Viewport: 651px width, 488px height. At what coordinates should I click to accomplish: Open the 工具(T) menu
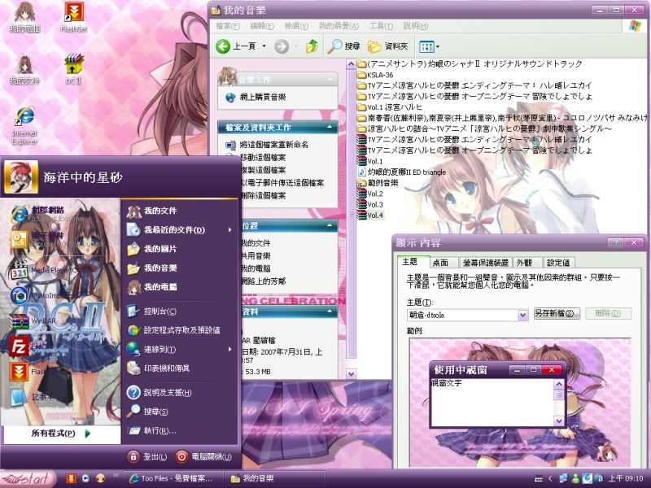click(381, 26)
